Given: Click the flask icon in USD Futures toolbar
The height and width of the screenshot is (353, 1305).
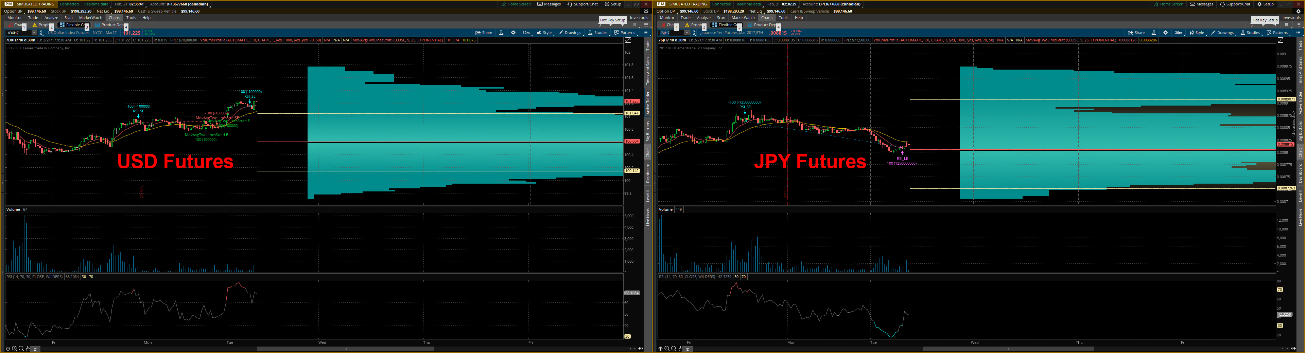Looking at the screenshot, I should coord(501,33).
